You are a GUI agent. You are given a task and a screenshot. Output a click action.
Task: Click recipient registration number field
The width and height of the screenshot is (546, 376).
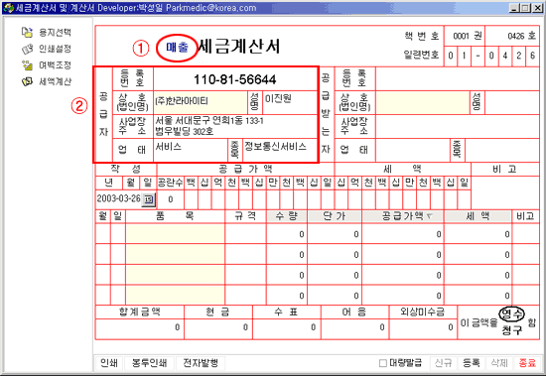coord(458,79)
